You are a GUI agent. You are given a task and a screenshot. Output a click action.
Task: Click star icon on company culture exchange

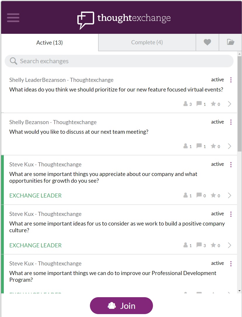pos(213,245)
